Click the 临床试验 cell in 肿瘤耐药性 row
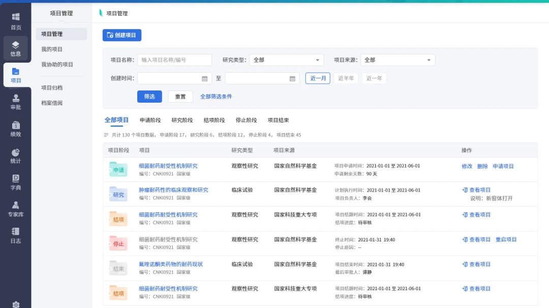Viewport: 549px width, 308px height. pos(242,190)
